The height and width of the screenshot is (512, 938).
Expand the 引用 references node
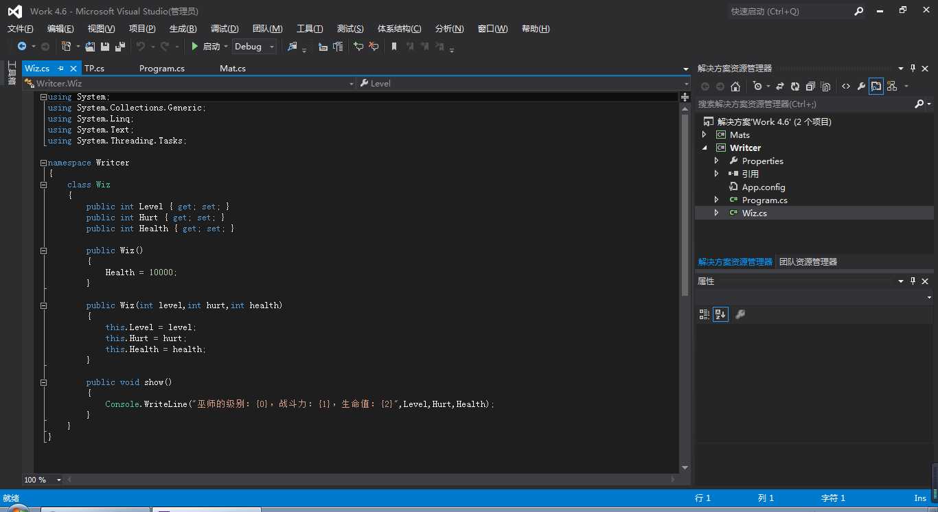pyautogui.click(x=716, y=174)
